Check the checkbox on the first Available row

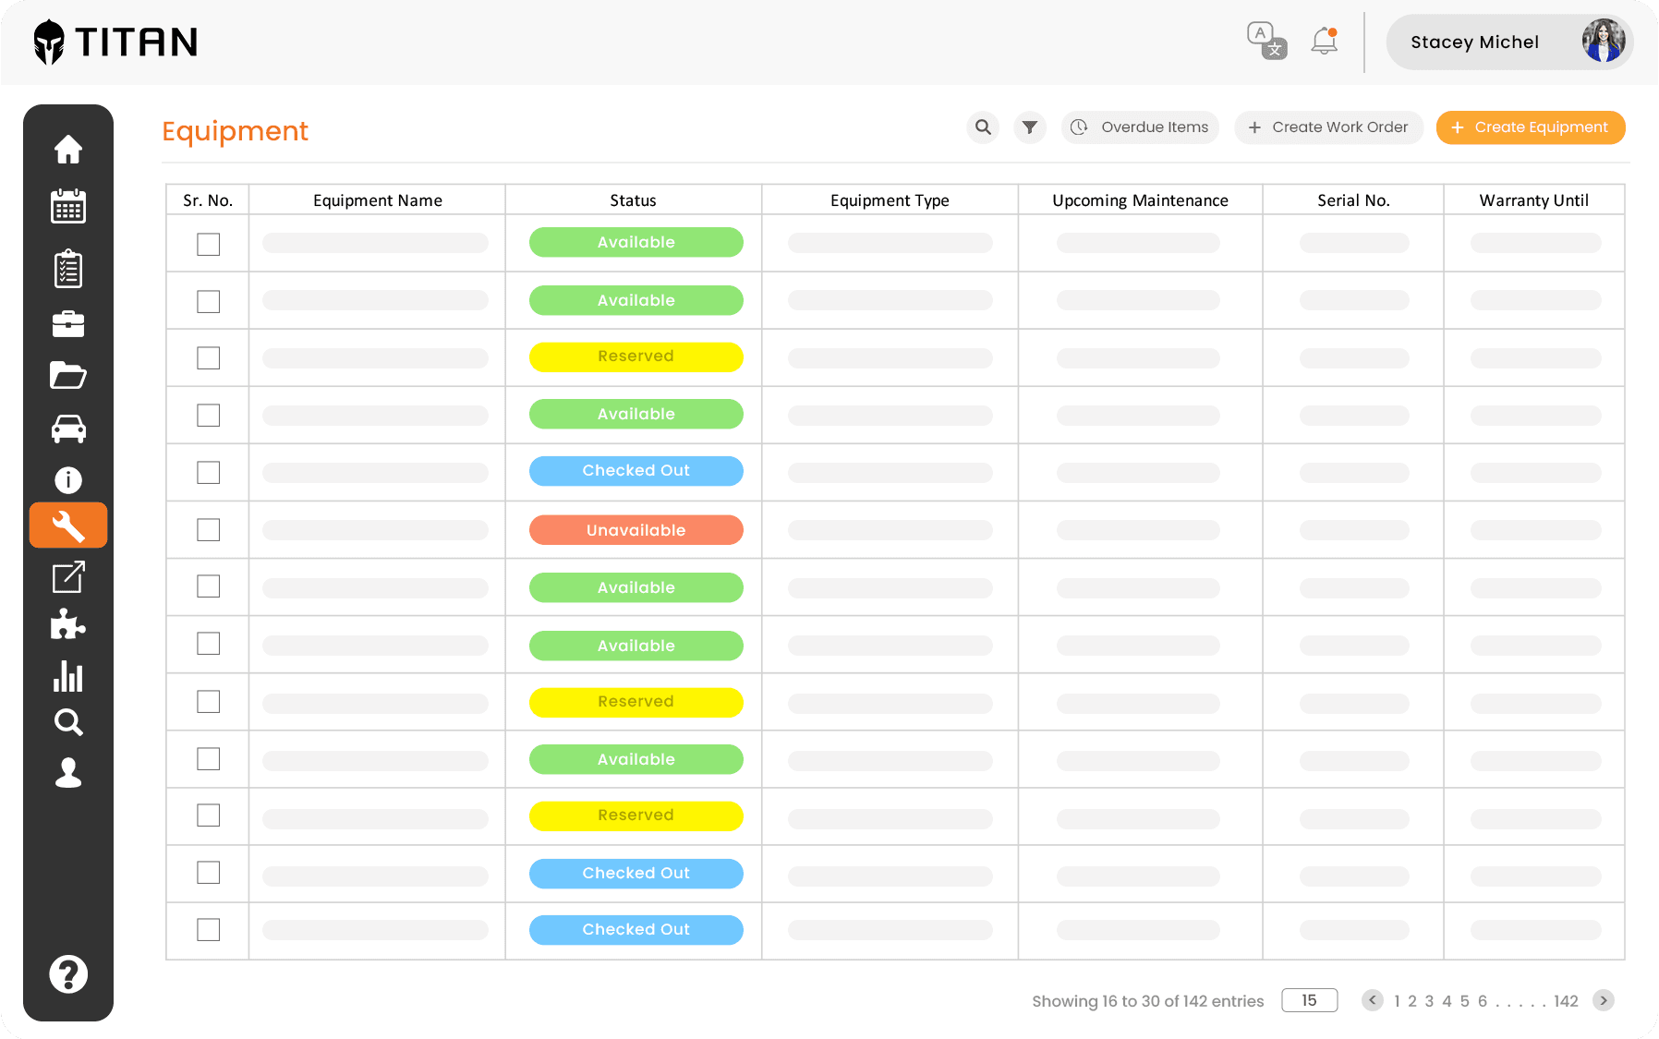coord(208,243)
